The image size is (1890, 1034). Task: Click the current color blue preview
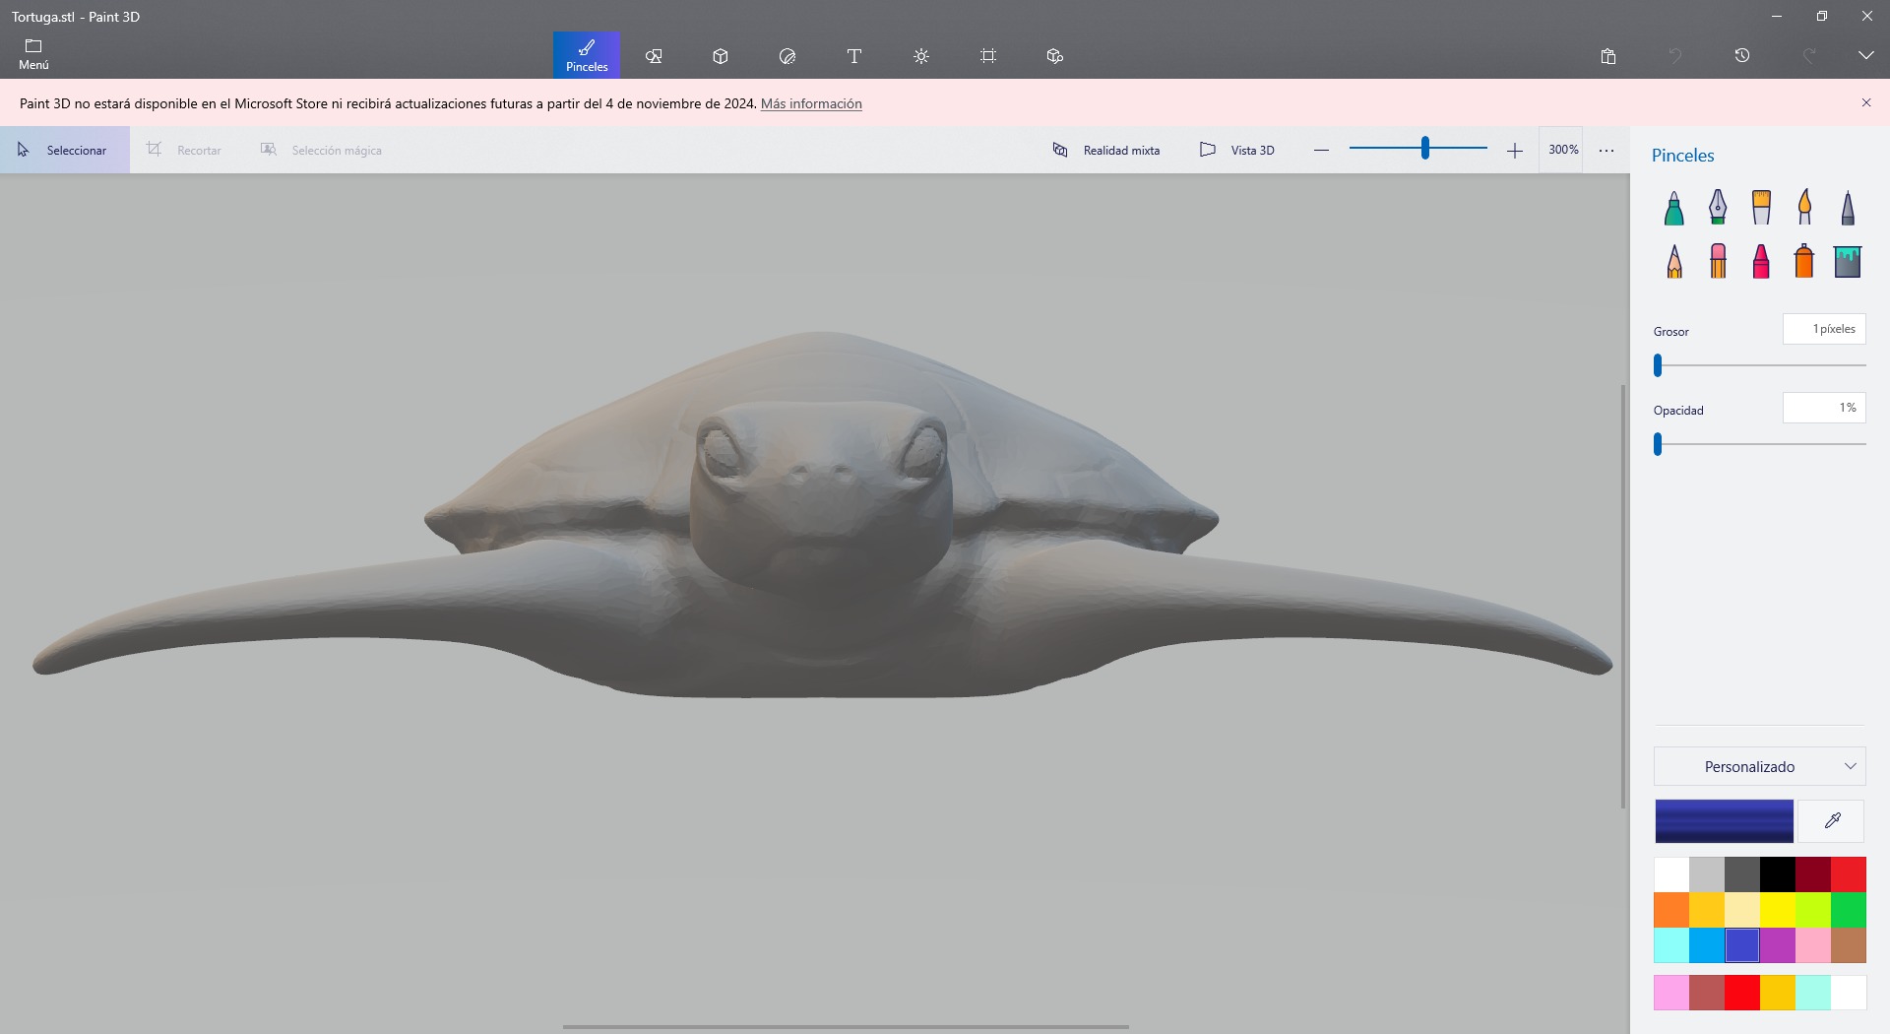[1724, 821]
